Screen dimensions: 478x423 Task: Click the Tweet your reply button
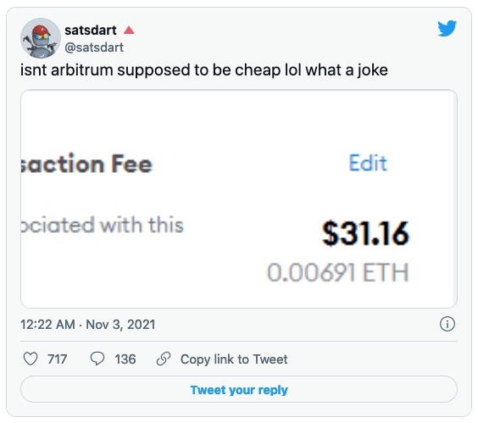coord(239,389)
